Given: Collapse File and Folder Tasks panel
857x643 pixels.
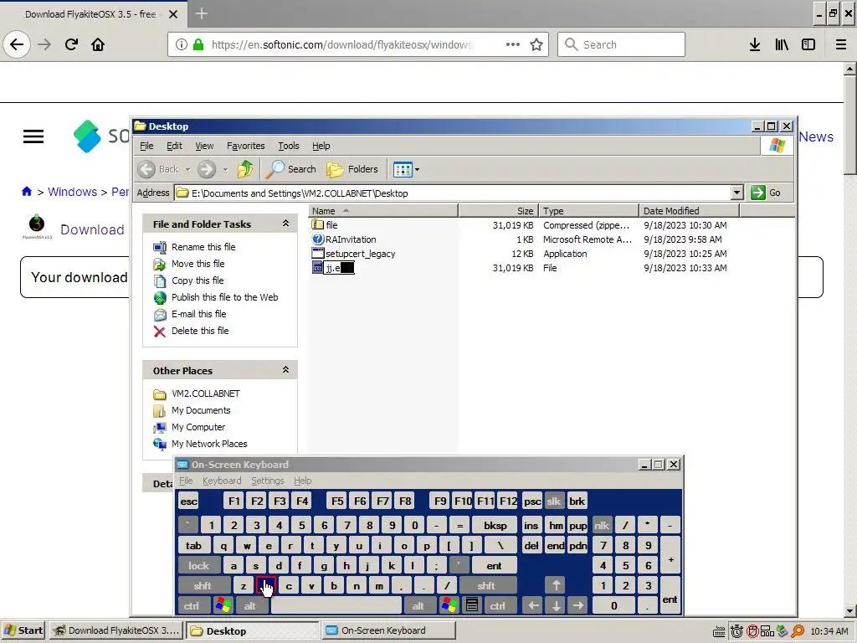Looking at the screenshot, I should pos(285,223).
